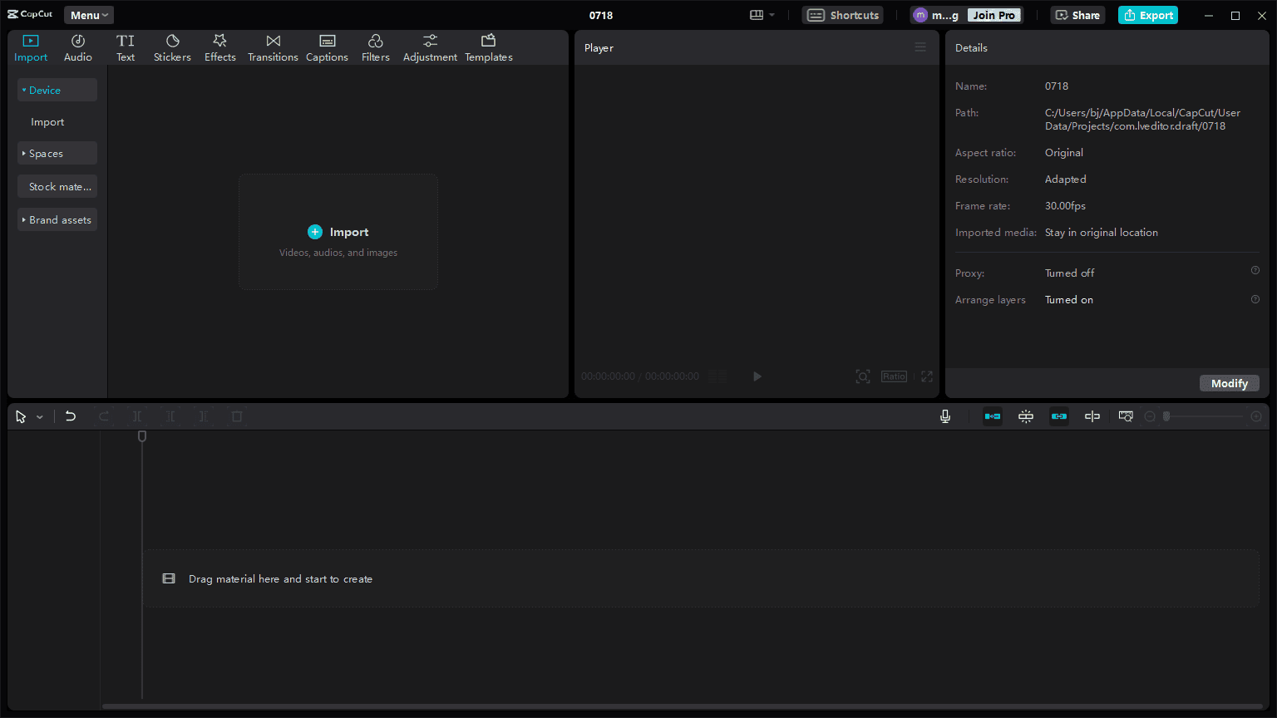Click the blue plus Import icon

click(315, 232)
